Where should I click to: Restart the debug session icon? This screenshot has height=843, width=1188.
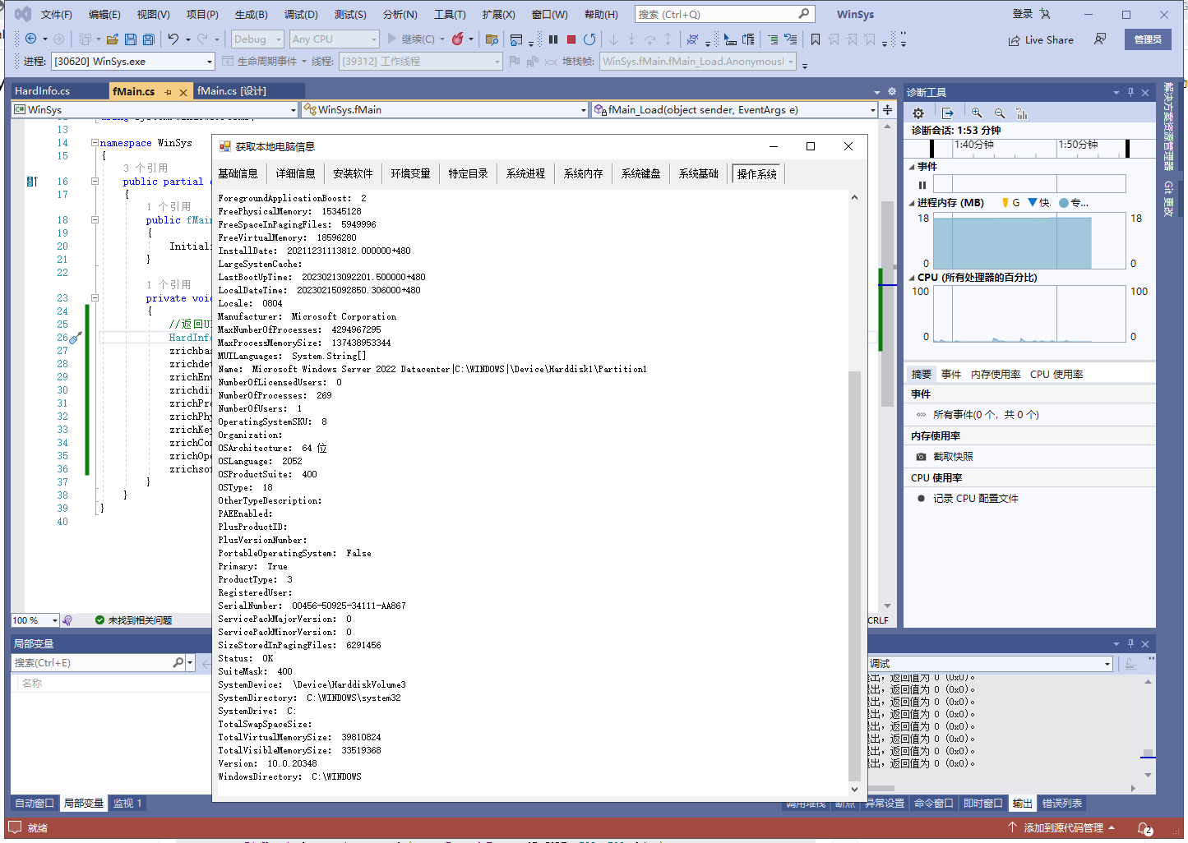589,39
